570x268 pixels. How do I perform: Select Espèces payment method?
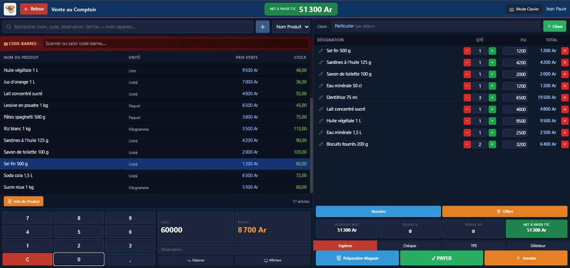[x=346, y=245]
